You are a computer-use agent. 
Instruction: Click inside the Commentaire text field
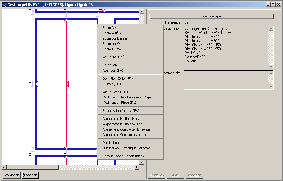point(226,80)
